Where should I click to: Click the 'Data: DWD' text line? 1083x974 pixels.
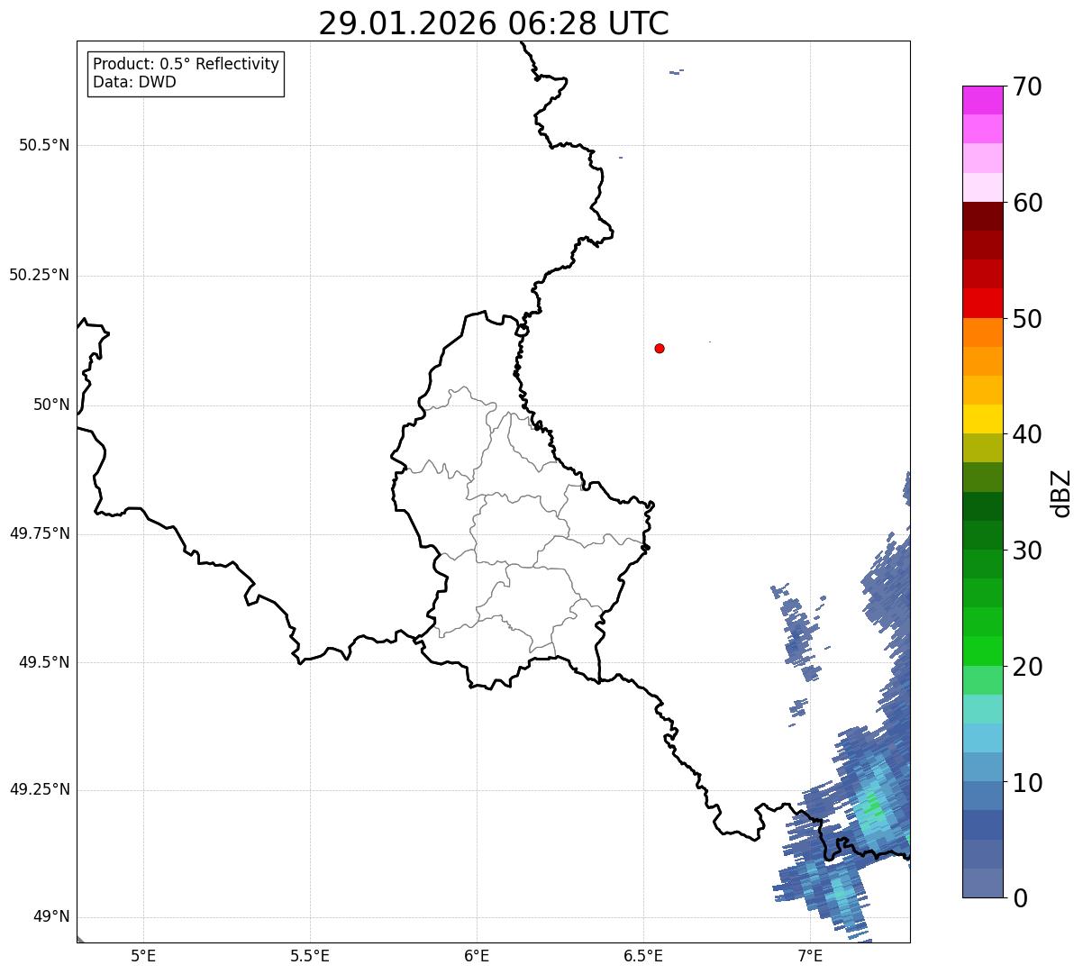134,82
